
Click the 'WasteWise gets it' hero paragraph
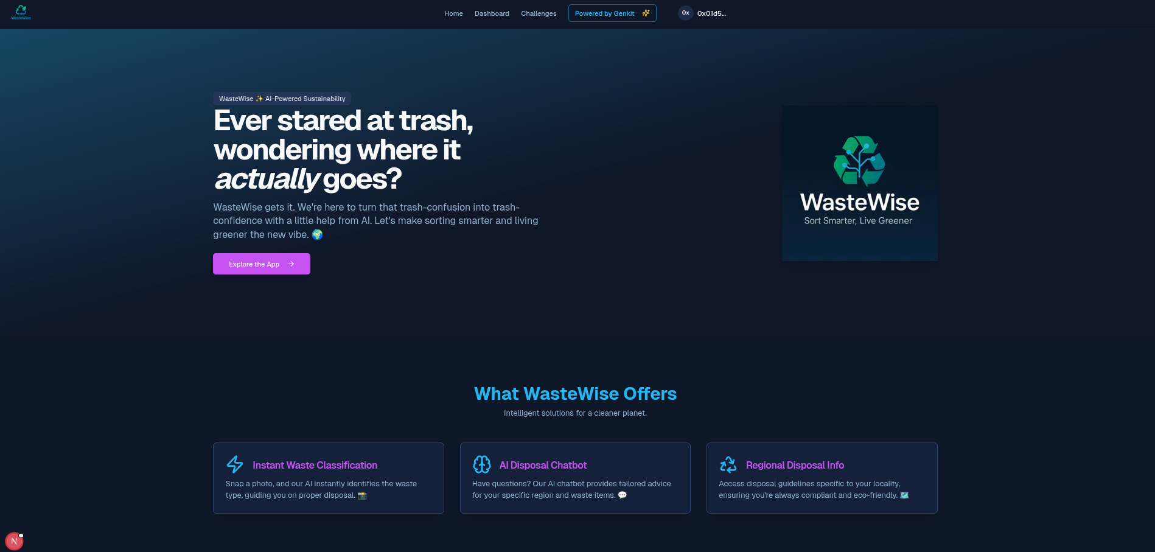375,221
